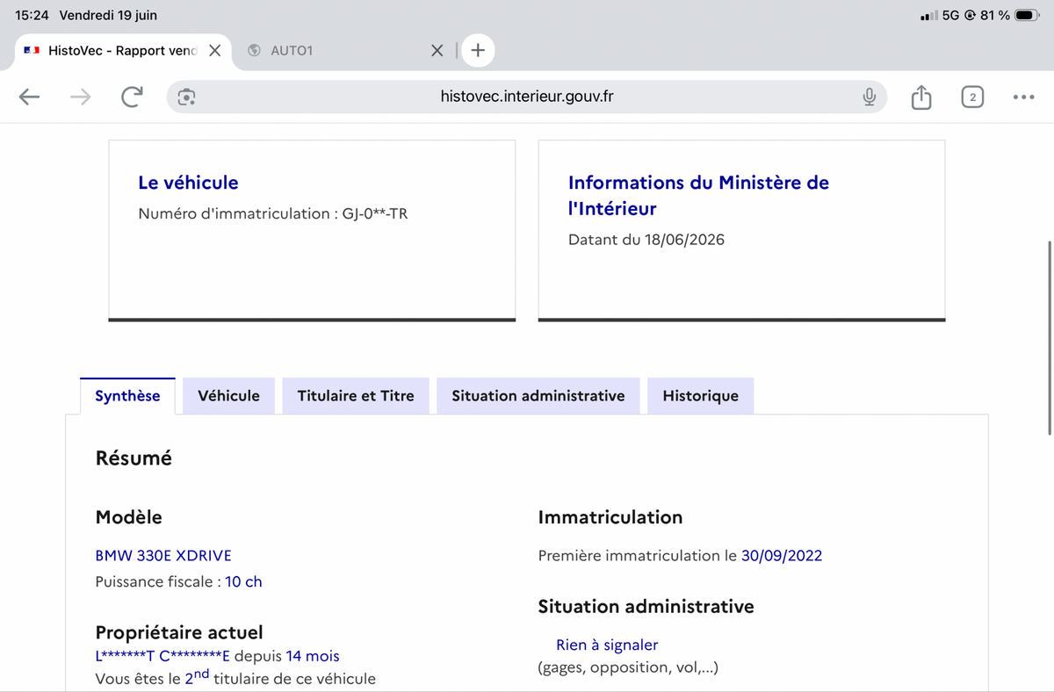
Task: Click the Datant du 18/06/2026 text
Action: [x=646, y=240]
